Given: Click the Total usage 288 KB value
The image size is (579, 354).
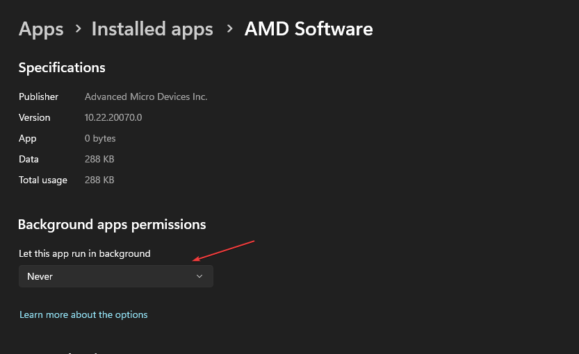Looking at the screenshot, I should click(99, 180).
